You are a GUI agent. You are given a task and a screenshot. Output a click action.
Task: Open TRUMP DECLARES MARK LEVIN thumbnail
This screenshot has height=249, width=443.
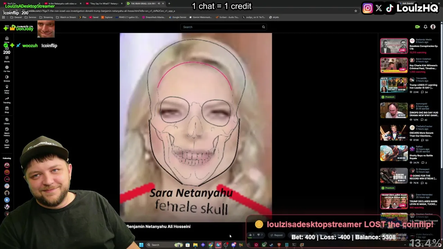tap(394, 201)
